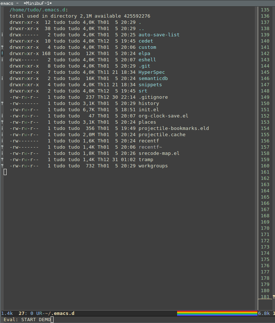The width and height of the screenshot is (275, 323).
Task: Open the semanticdb directory entry
Action: pyautogui.click(x=153, y=79)
